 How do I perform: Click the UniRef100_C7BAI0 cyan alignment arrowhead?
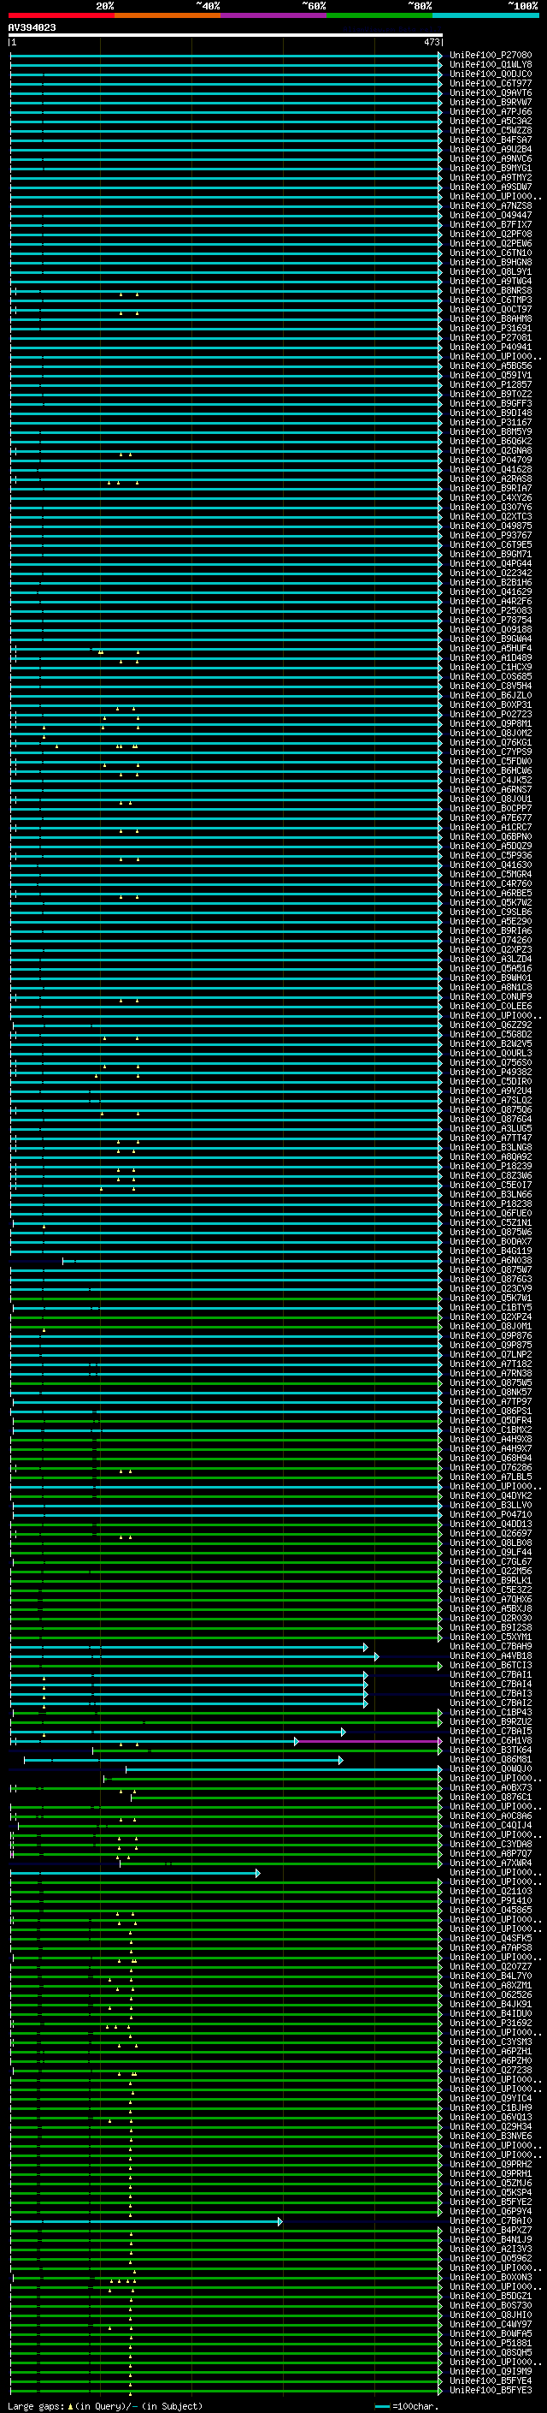279,2221
